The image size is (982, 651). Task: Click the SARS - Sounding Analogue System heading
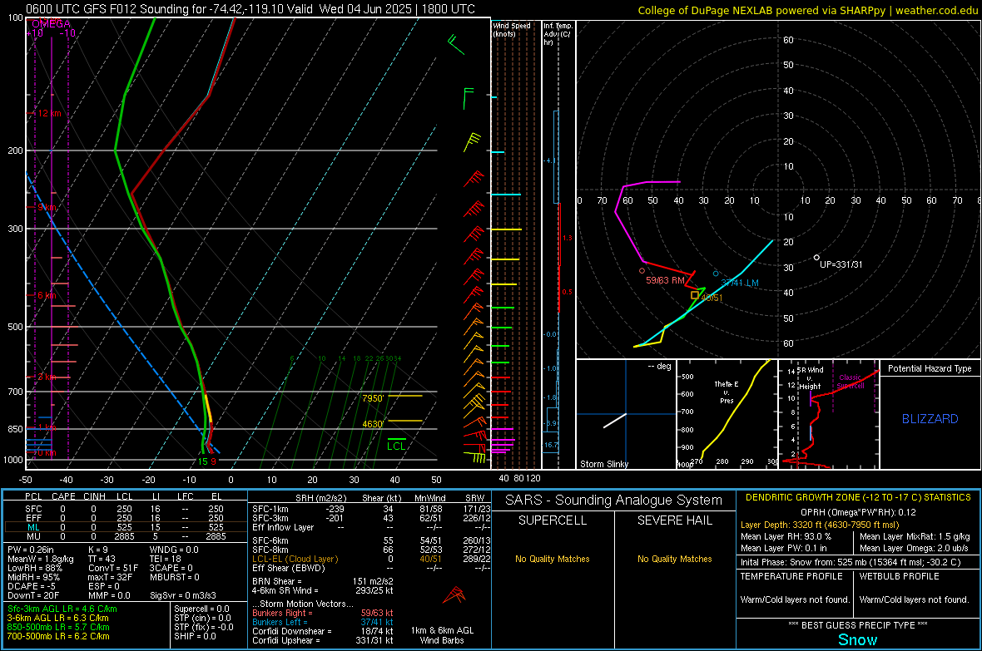(x=613, y=501)
